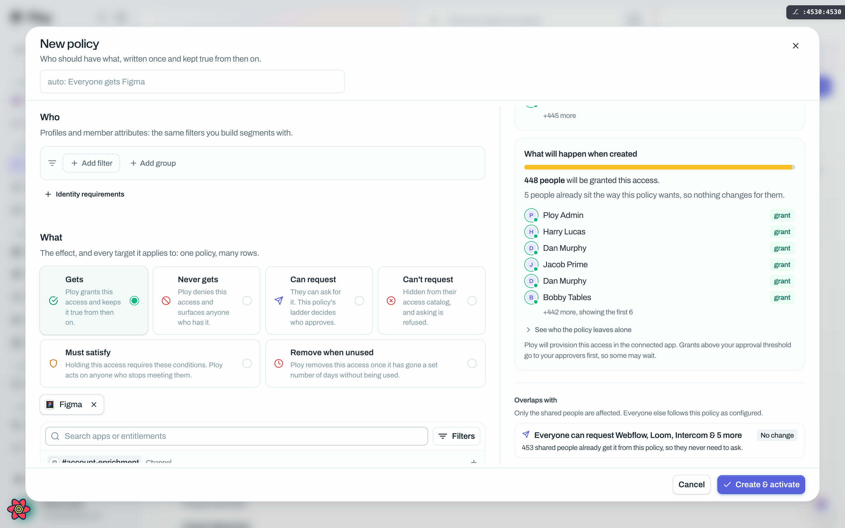Screen dimensions: 845x528
Task: Open the Everyone can request Webflow overlap policy
Action: [x=659, y=441]
